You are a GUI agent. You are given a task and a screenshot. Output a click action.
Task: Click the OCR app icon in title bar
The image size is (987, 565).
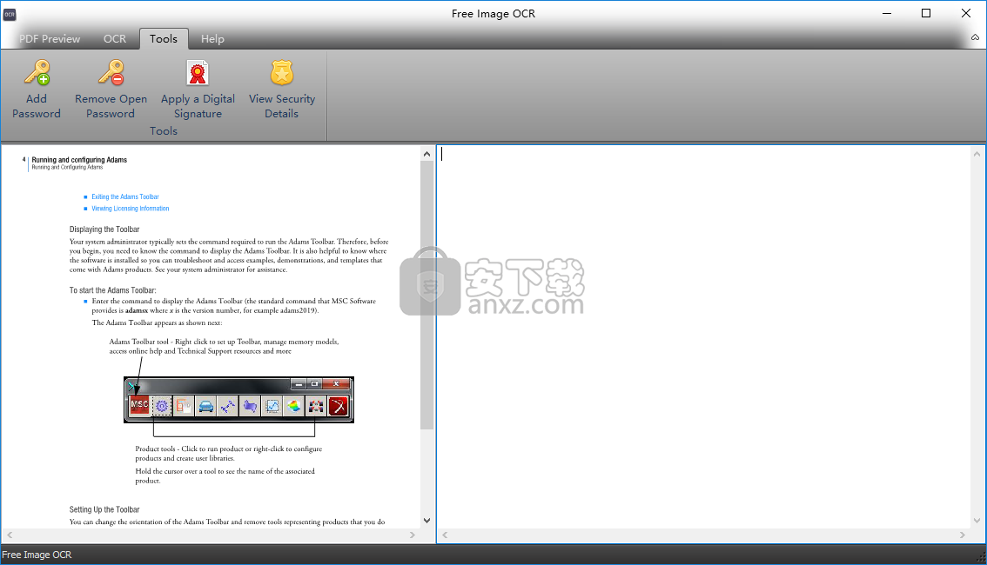(10, 15)
